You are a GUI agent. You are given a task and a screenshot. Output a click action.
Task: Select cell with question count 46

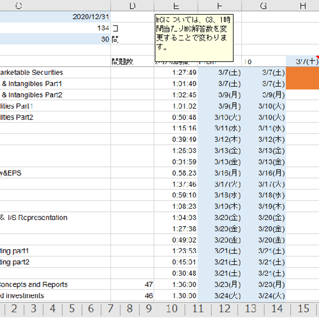132,295
